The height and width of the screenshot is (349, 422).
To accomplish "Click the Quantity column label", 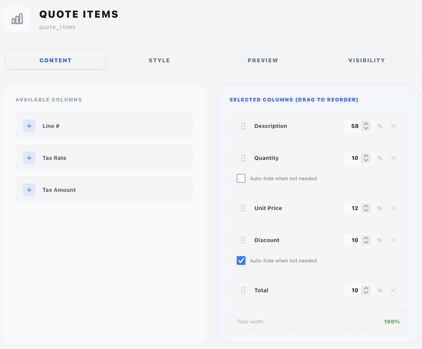I will pyautogui.click(x=266, y=158).
